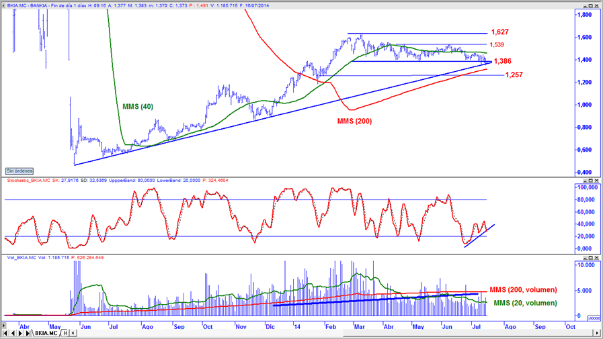Jump to the last chart tab

click(28, 333)
